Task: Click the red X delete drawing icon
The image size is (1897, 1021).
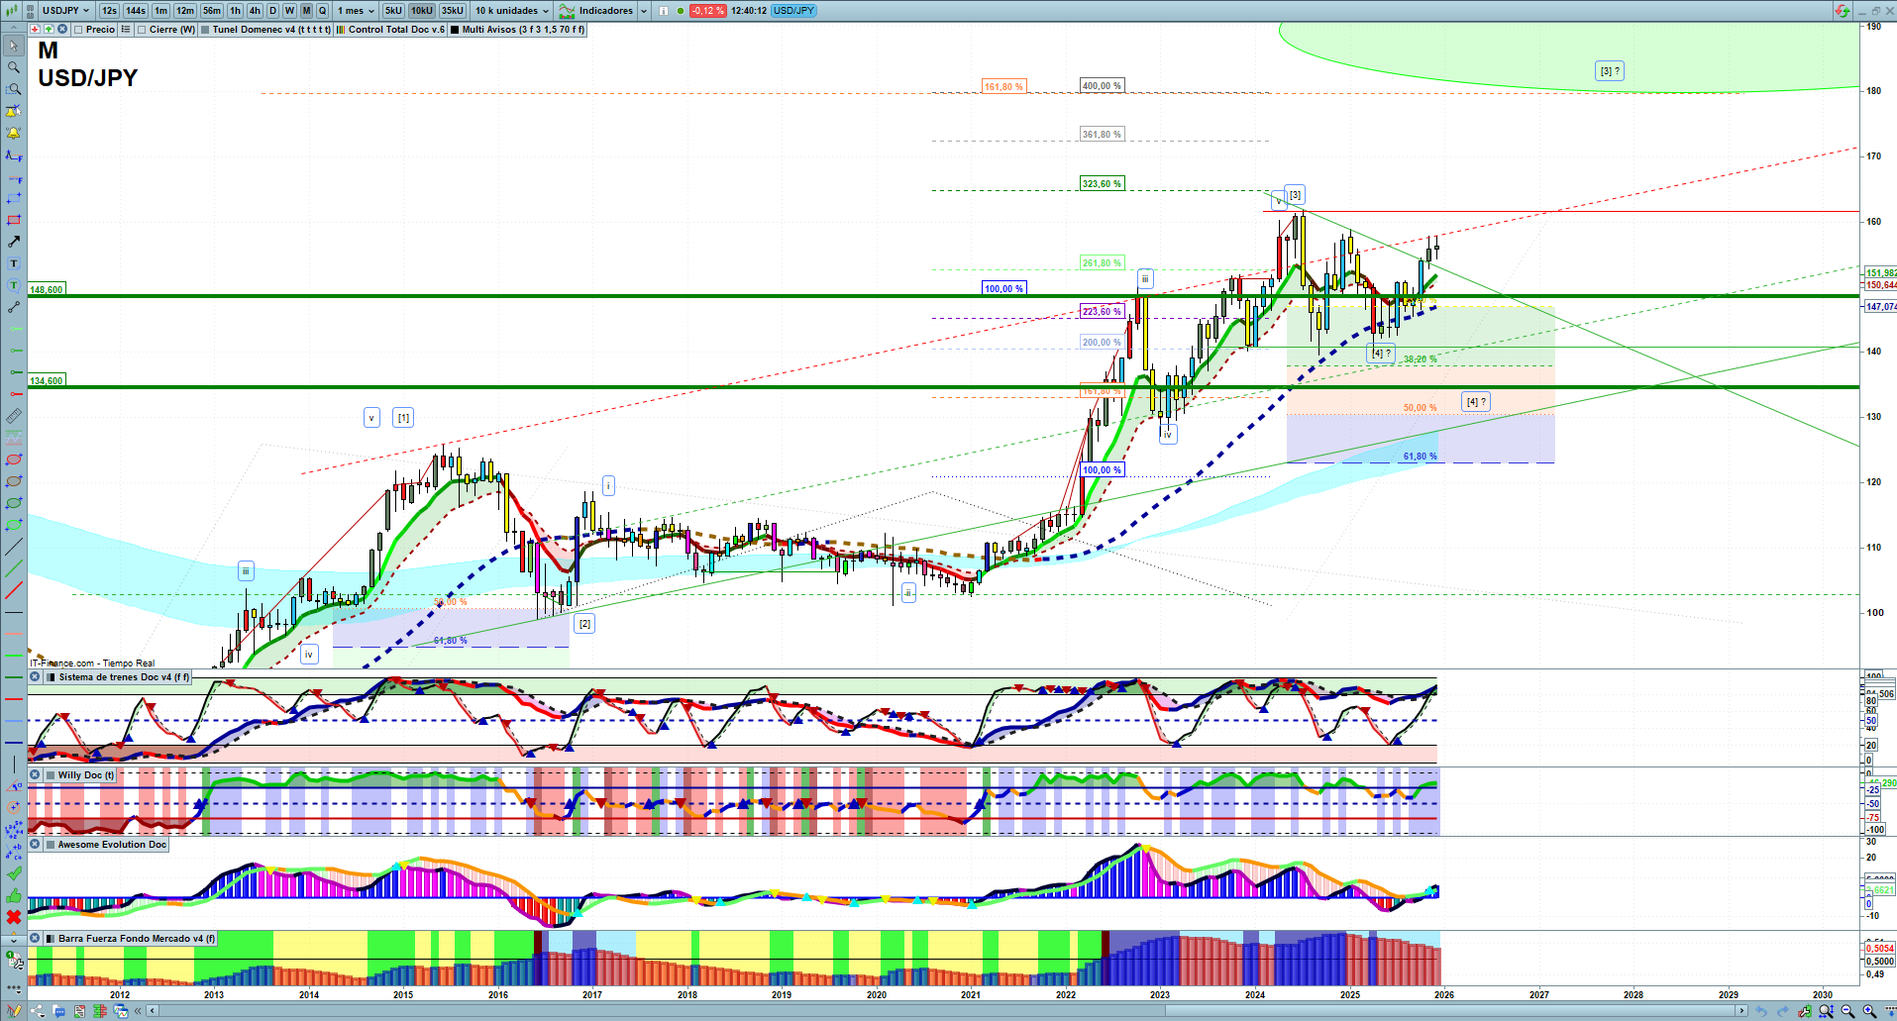Action: (x=13, y=917)
